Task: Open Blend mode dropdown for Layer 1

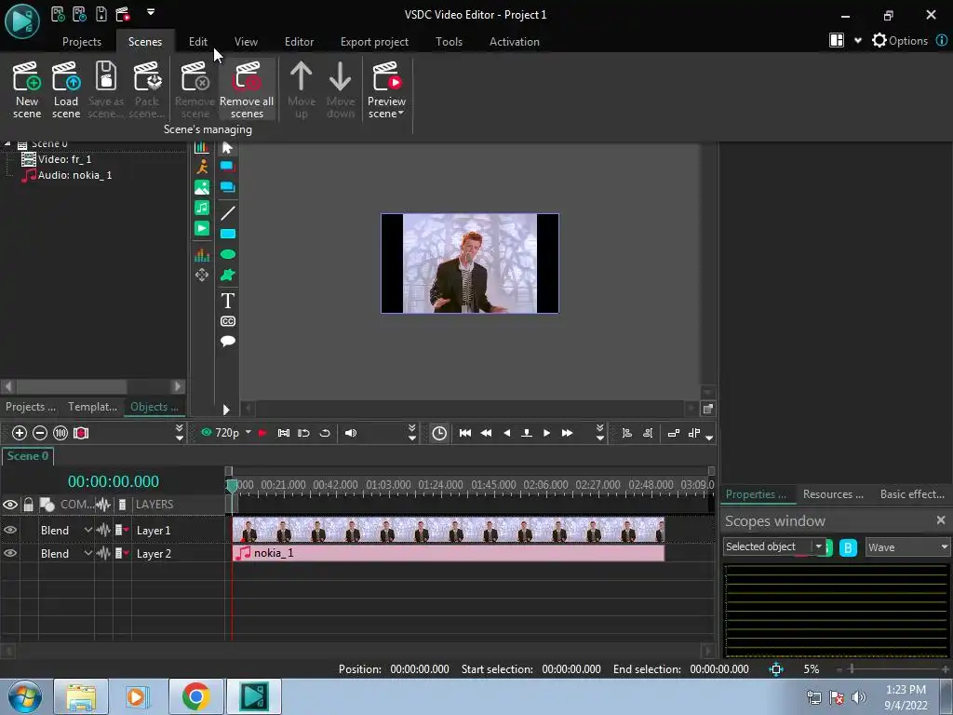Action: [88, 530]
